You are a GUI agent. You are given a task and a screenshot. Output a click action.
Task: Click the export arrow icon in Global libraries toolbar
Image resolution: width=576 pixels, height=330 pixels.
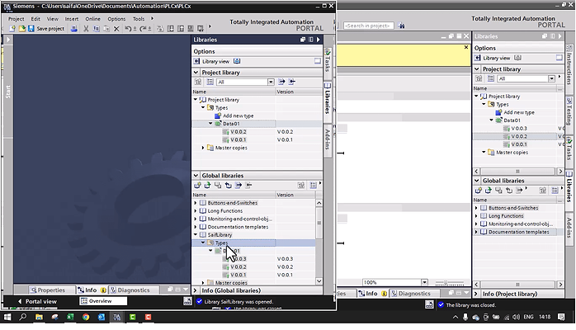coord(238,186)
